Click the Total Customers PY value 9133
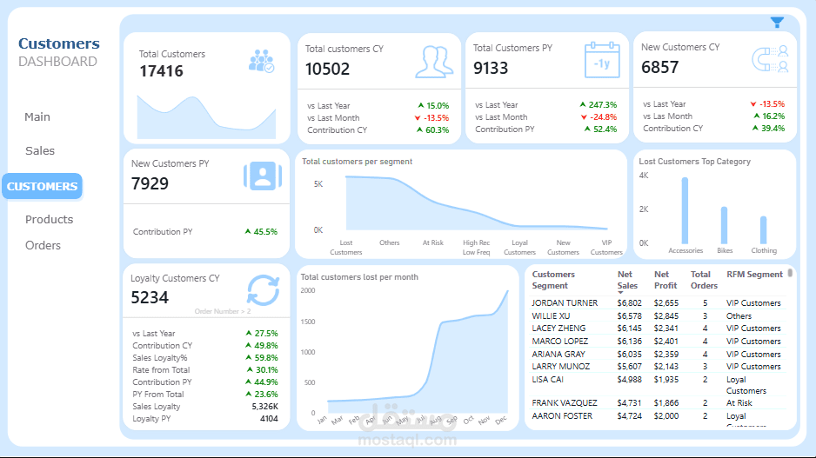Image resolution: width=816 pixels, height=458 pixels. pos(491,68)
